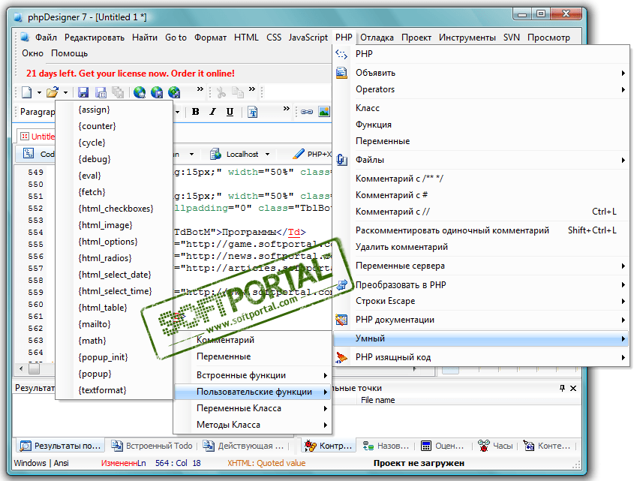Open the SVN menu

(x=512, y=38)
